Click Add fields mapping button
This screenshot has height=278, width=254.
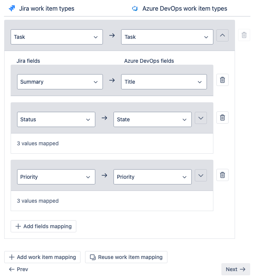pos(44,226)
